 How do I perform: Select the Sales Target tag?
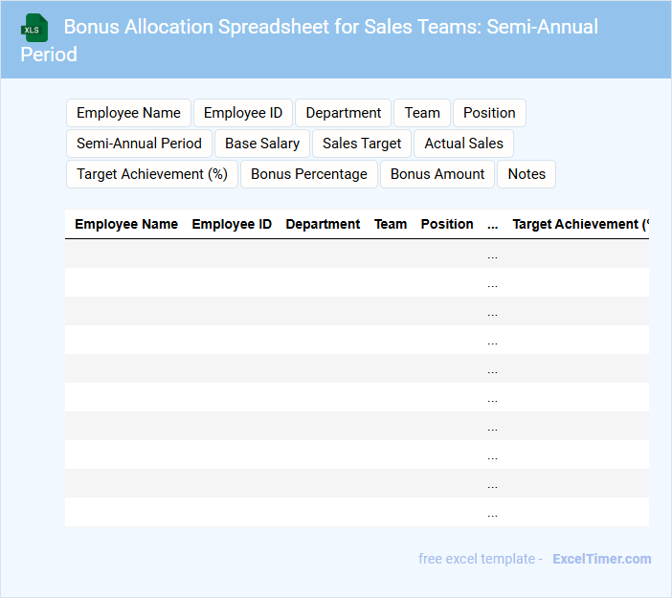tap(362, 144)
